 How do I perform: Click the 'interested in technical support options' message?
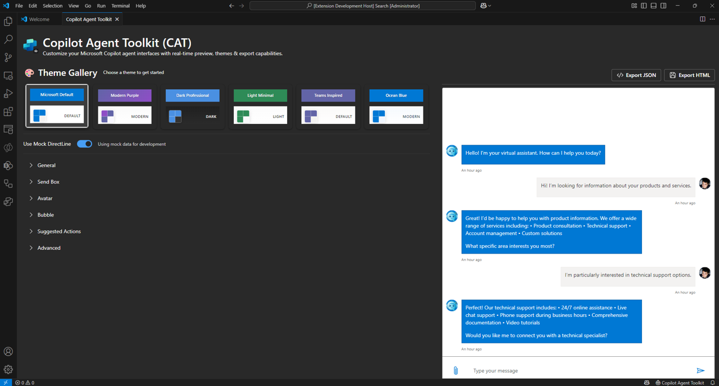[x=628, y=275]
